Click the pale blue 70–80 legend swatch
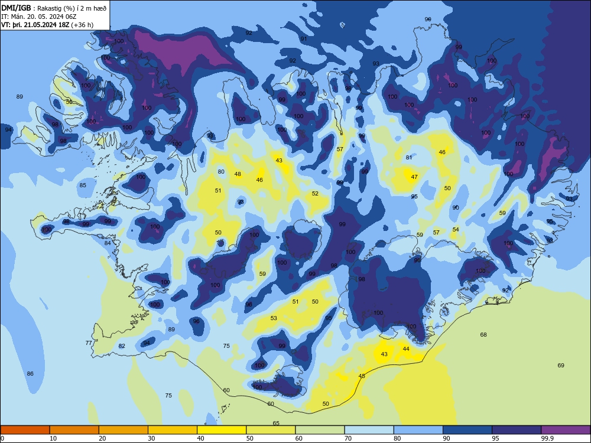Image resolution: width=591 pixels, height=443 pixels. tap(369, 430)
